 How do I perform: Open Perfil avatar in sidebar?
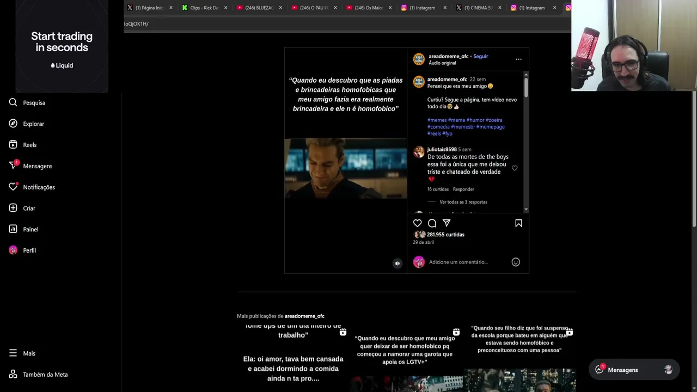pos(13,250)
